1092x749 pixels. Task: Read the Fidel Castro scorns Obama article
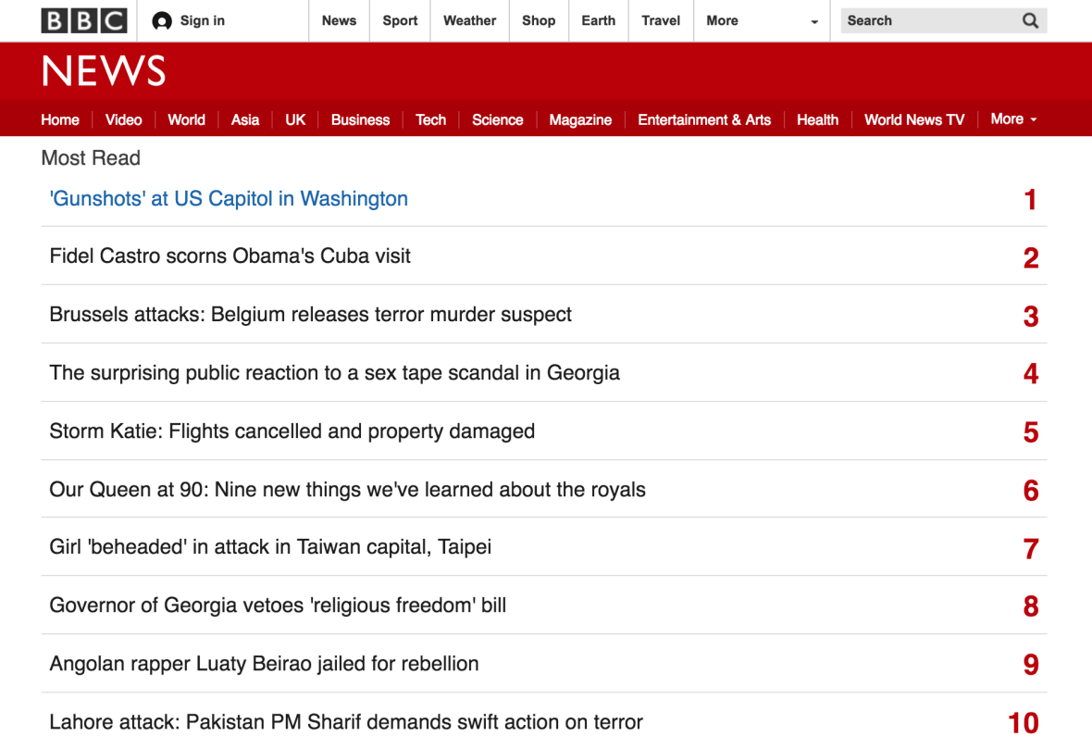click(230, 256)
